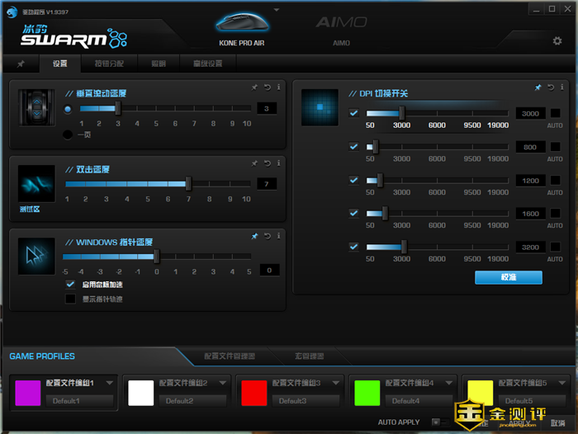Viewport: 578px width, 434px height.
Task: Show info for vertical scroll speed panel
Action: coord(278,87)
